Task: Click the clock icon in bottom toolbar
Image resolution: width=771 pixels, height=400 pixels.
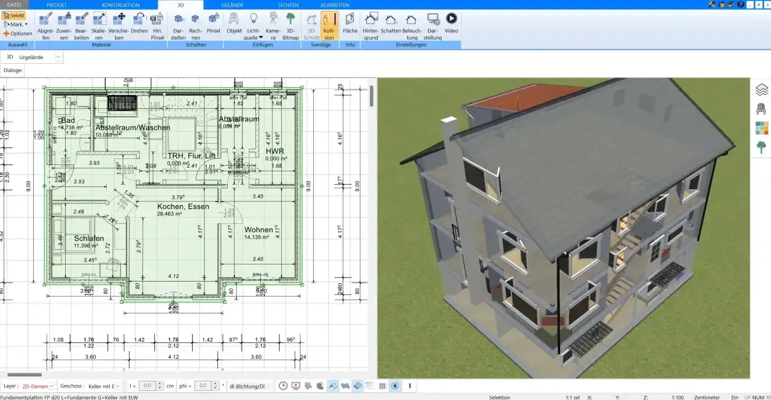Action: coord(284,386)
